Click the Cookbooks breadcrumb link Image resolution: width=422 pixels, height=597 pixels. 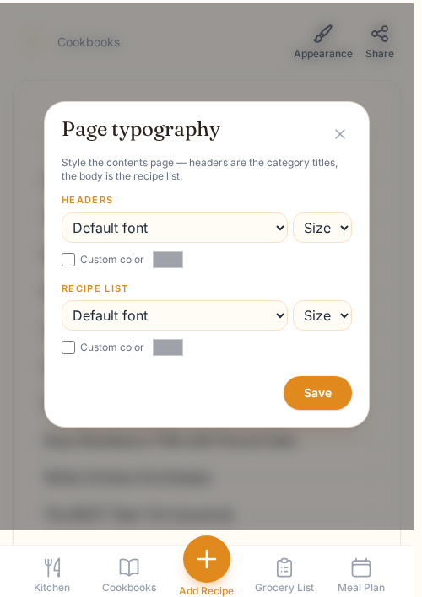point(89,42)
